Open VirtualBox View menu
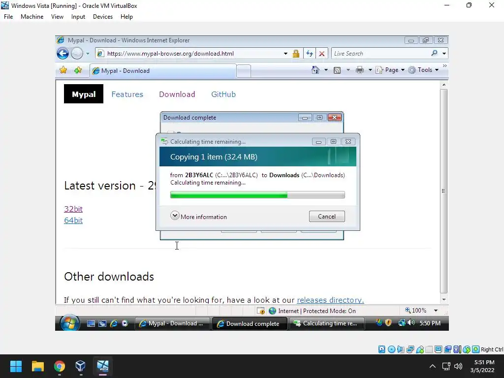The image size is (504, 378). (57, 17)
